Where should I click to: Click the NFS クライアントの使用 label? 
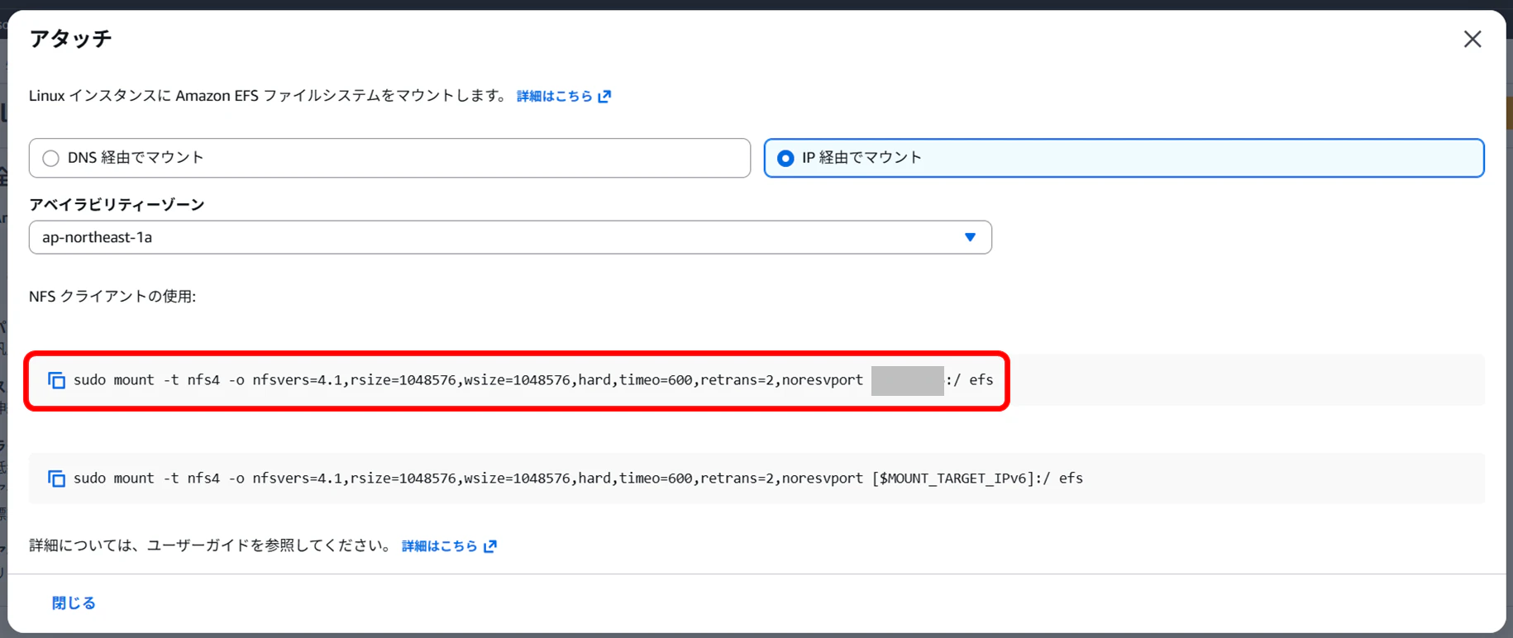coord(112,296)
